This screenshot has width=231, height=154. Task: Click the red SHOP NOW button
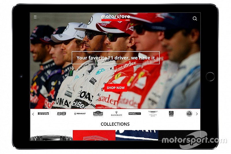(x=116, y=88)
